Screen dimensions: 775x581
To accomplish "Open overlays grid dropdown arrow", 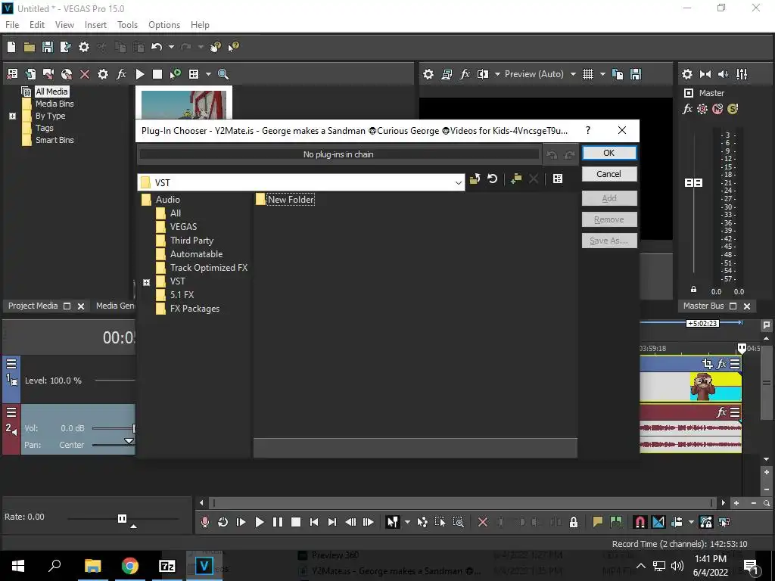I will 602,74.
